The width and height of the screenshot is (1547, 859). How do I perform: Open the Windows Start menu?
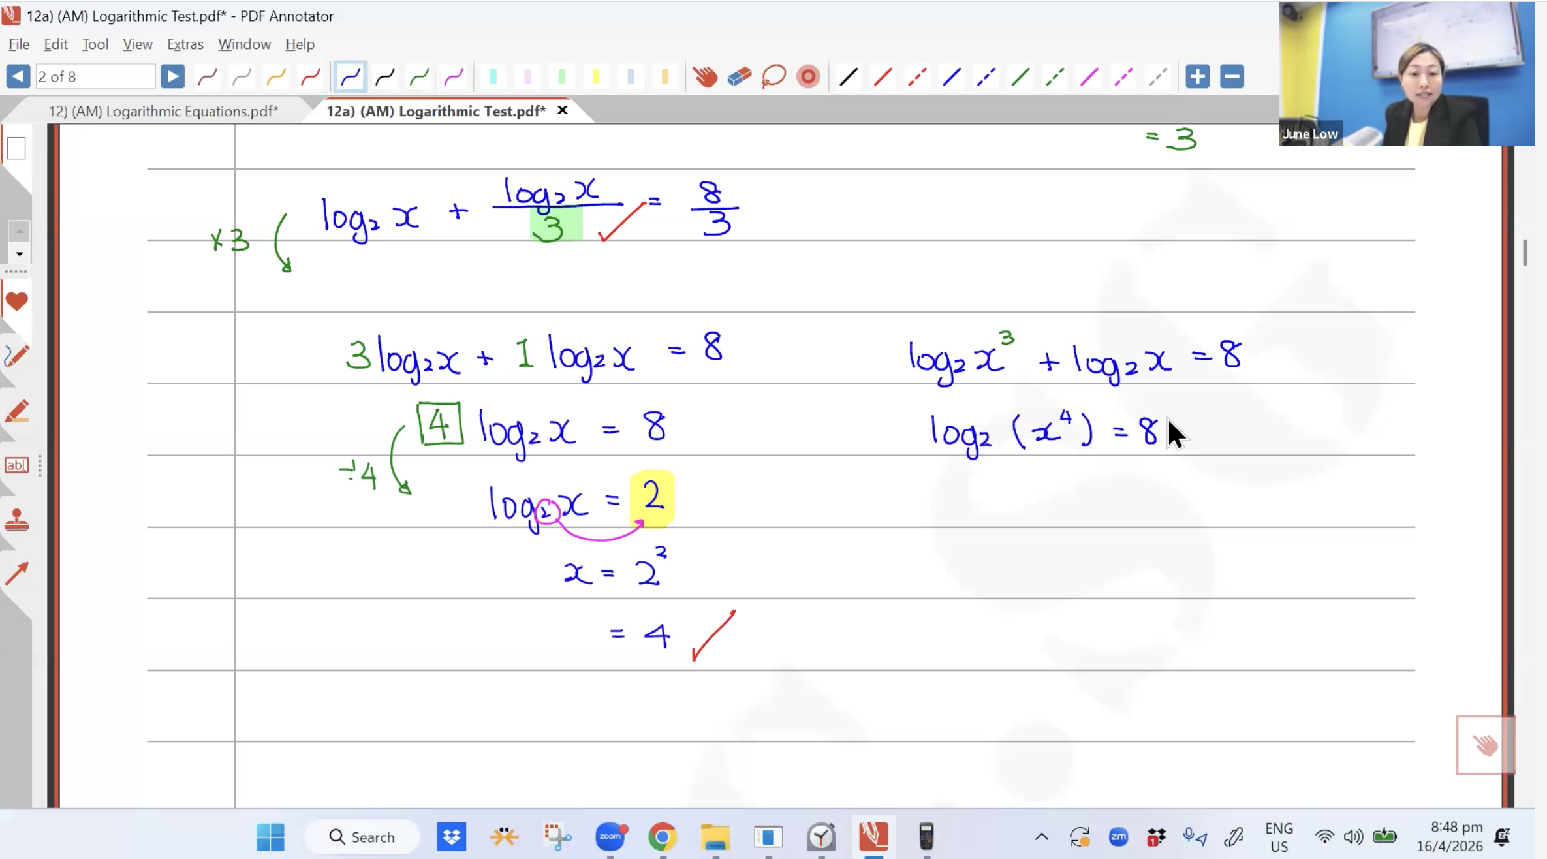pos(270,837)
